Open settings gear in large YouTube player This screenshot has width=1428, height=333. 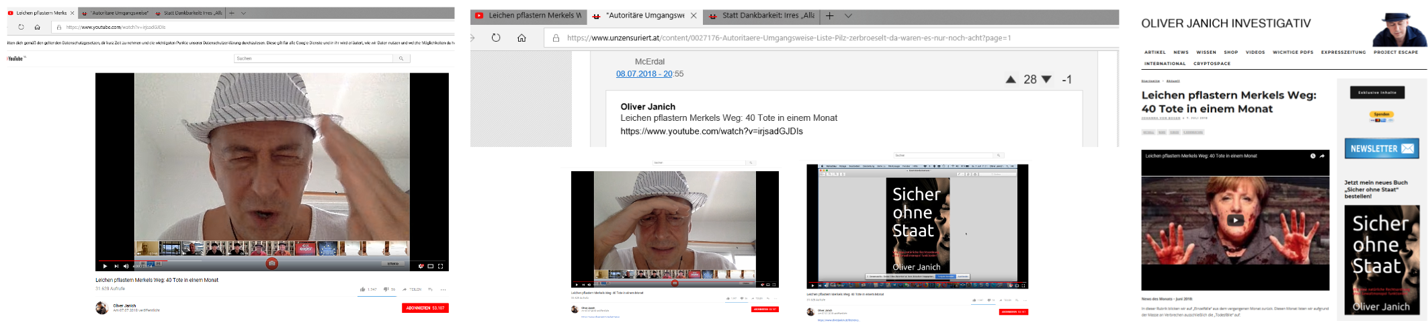pyautogui.click(x=420, y=266)
